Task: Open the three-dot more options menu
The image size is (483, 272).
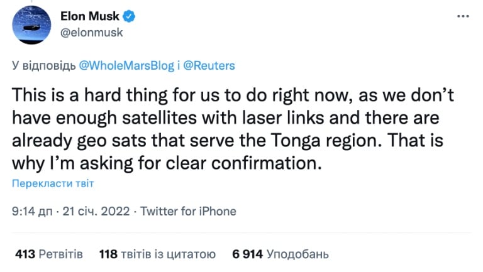Action: click(x=463, y=16)
